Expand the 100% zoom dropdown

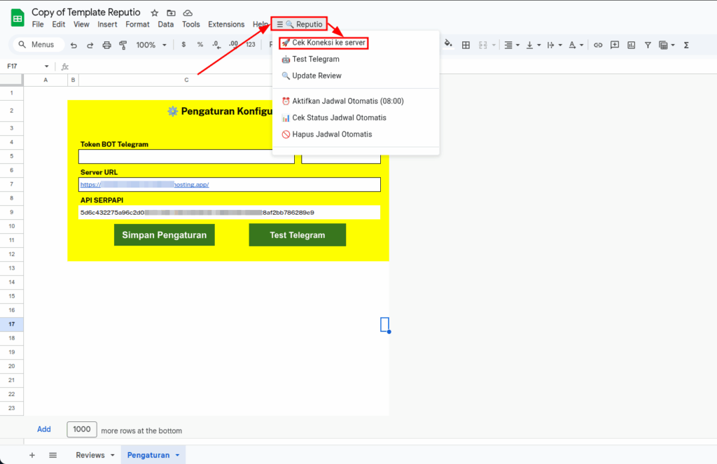[x=151, y=45]
